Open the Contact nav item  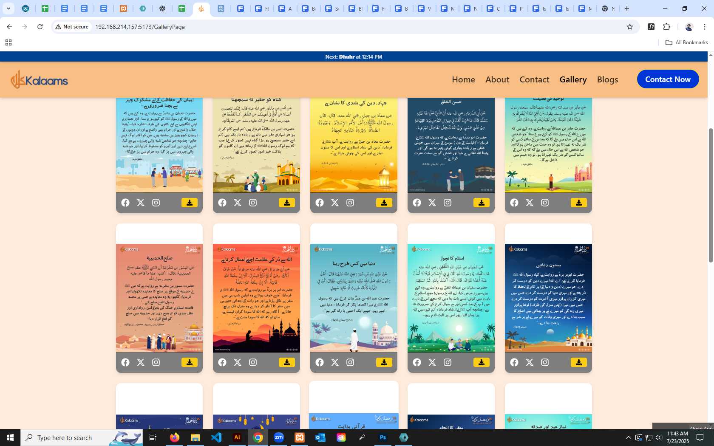pyautogui.click(x=534, y=79)
